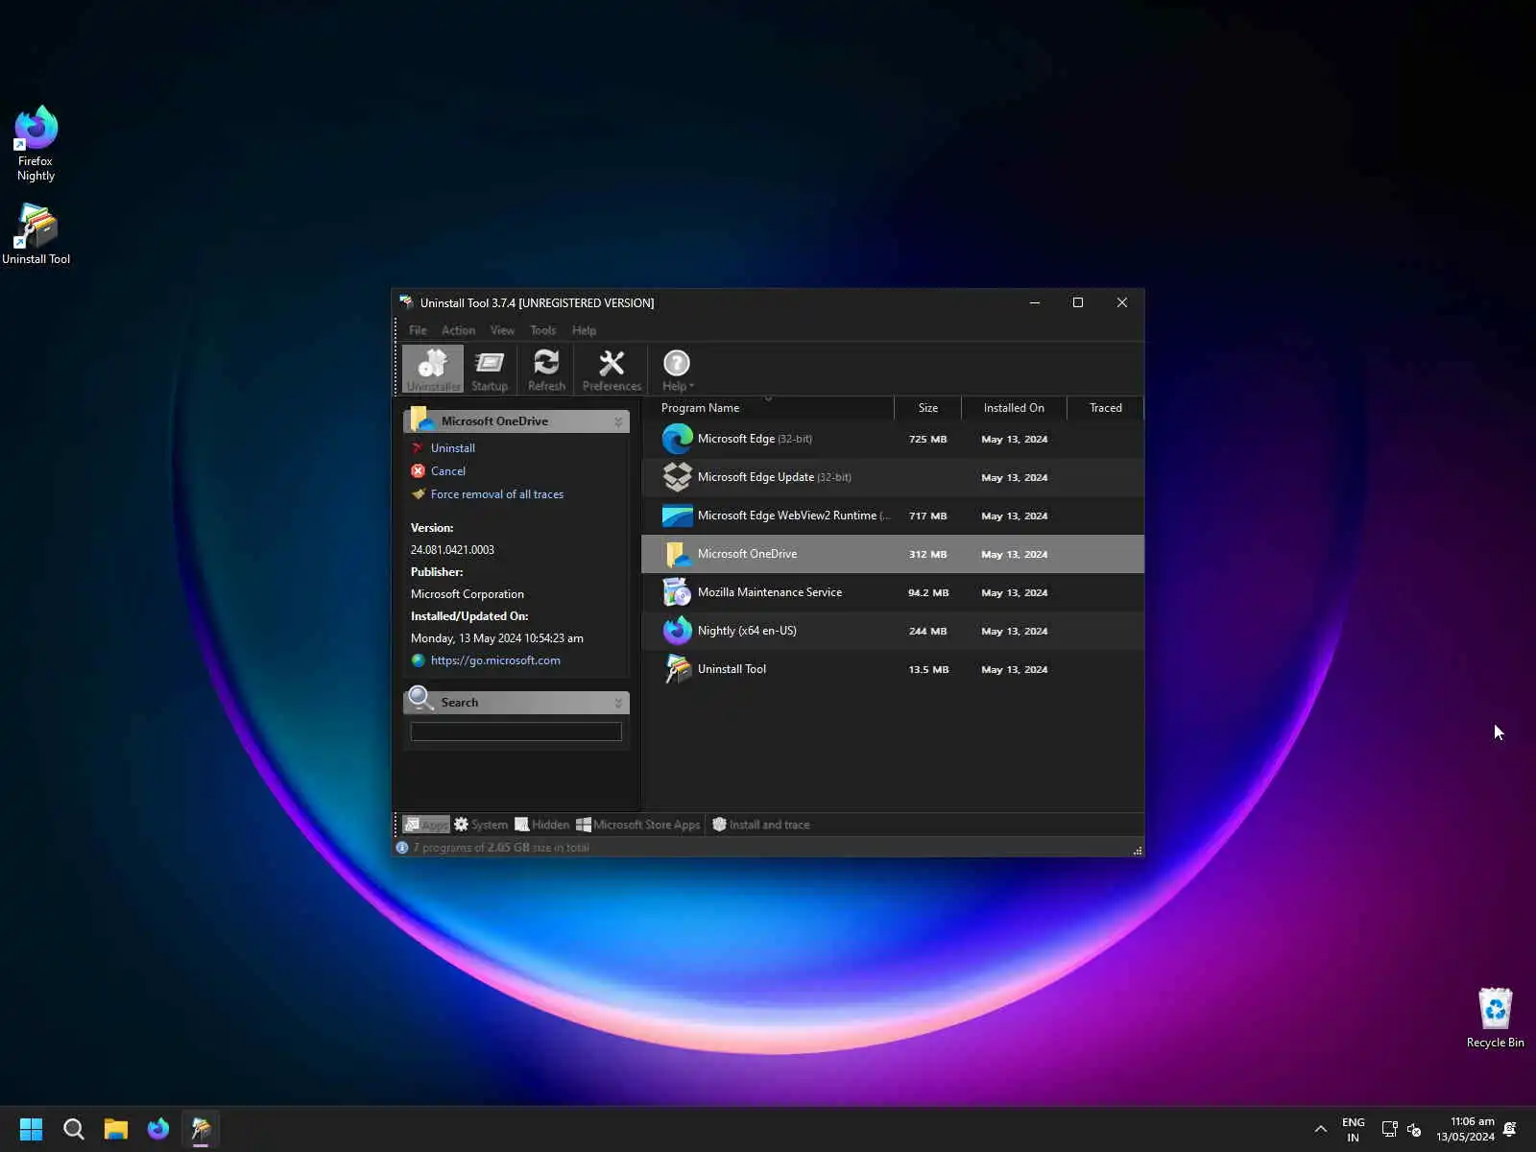The height and width of the screenshot is (1152, 1536).
Task: Open Preferences from the toolbar
Action: tap(612, 370)
